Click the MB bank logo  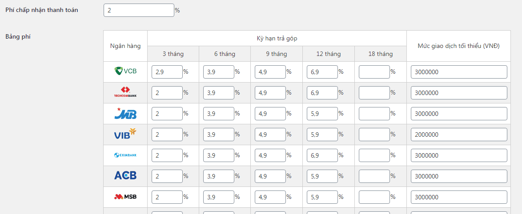pyautogui.click(x=125, y=113)
